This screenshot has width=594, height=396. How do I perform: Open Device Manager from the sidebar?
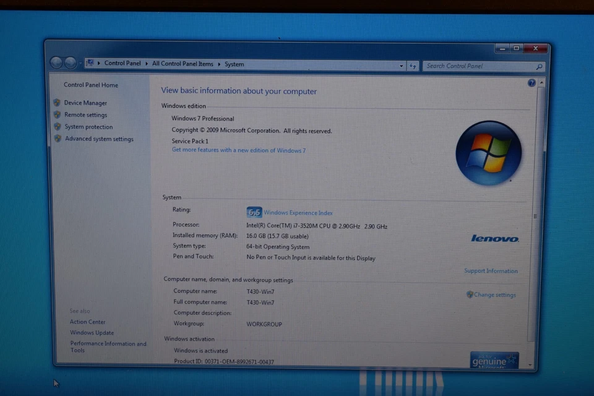coord(86,103)
